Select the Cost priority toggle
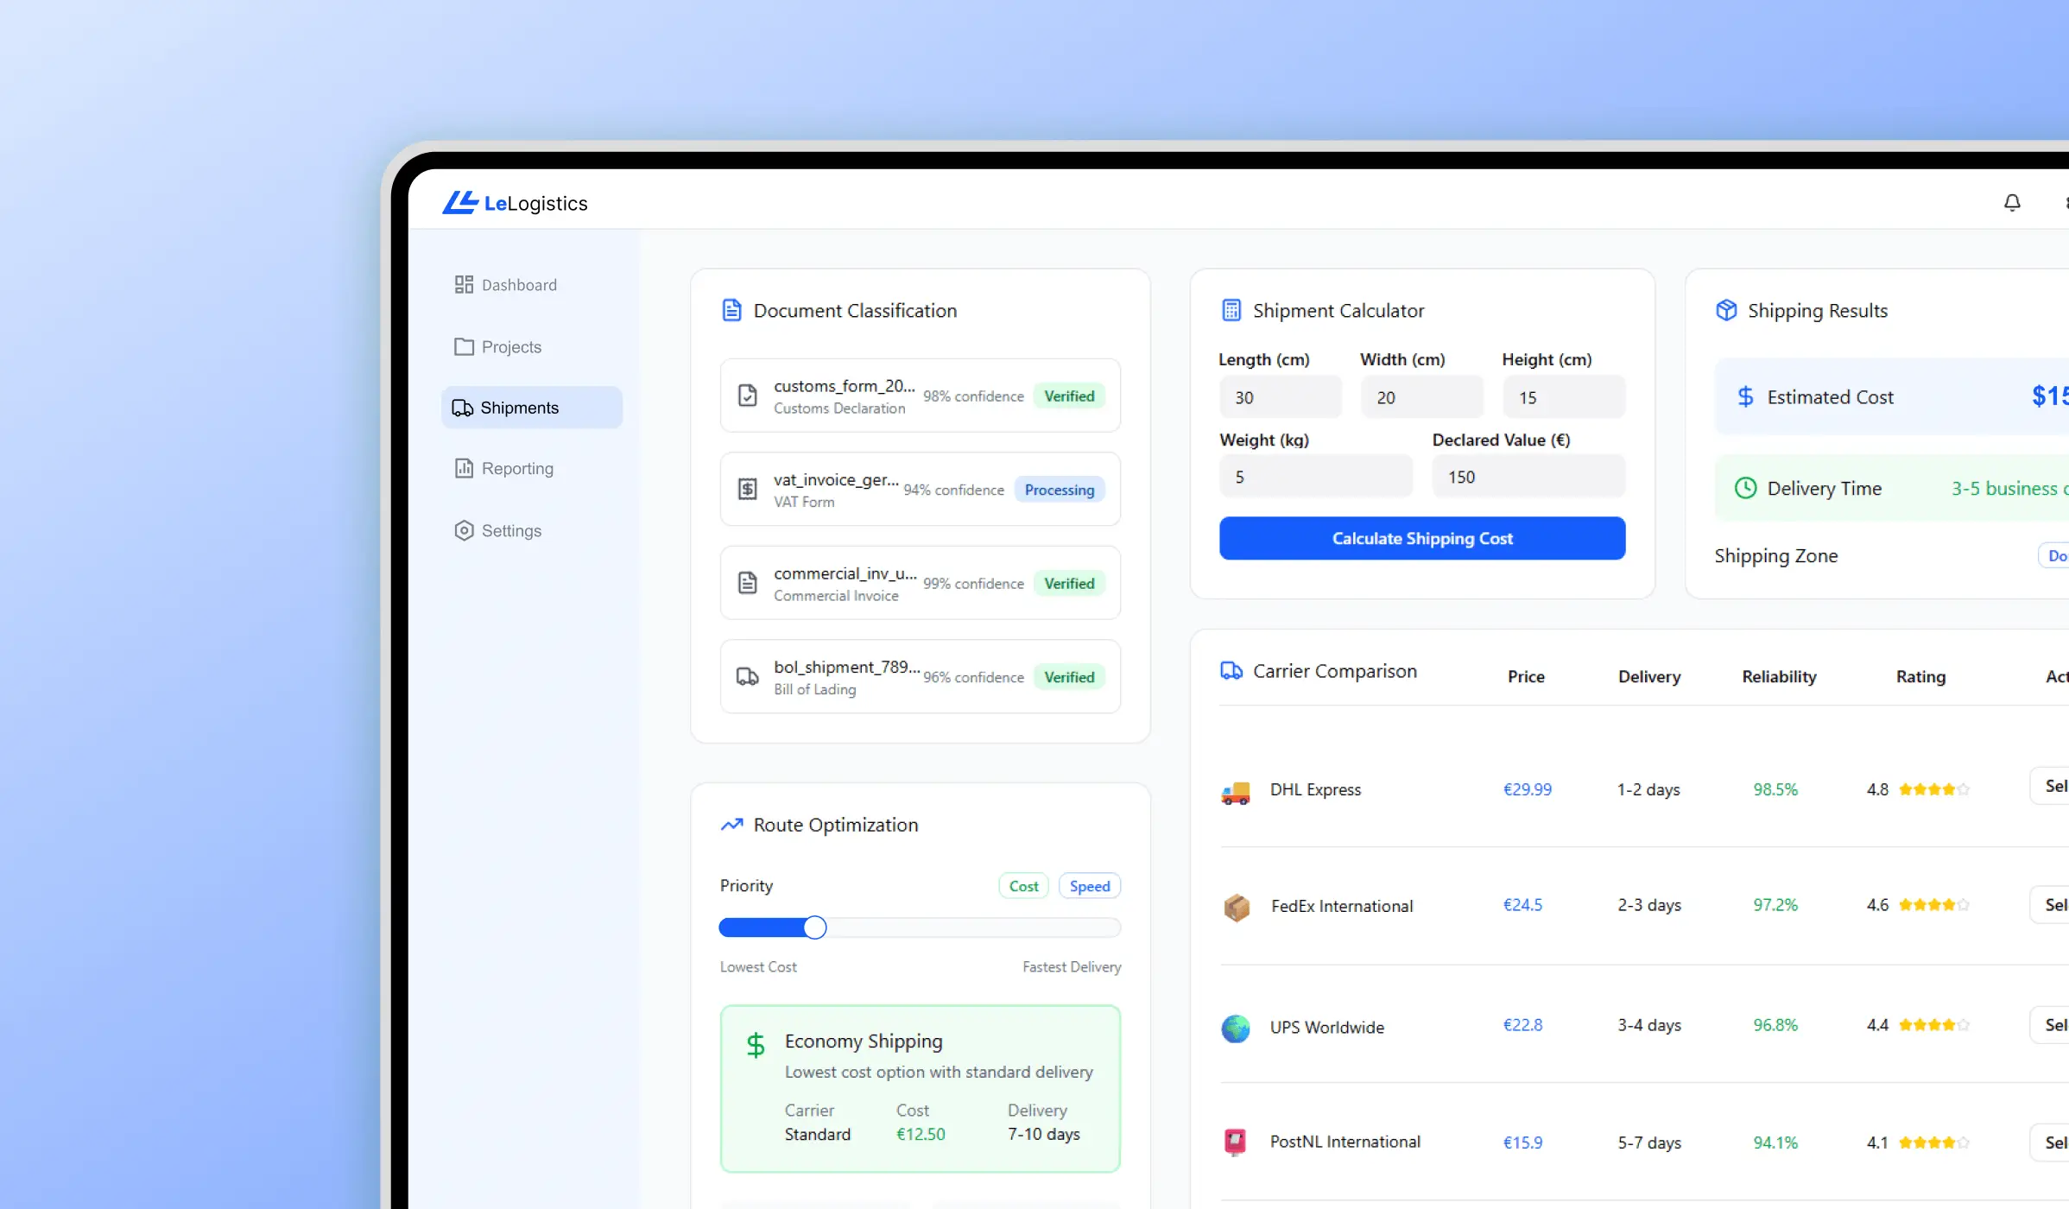Screen dimensions: 2069x1209 click(x=1022, y=885)
